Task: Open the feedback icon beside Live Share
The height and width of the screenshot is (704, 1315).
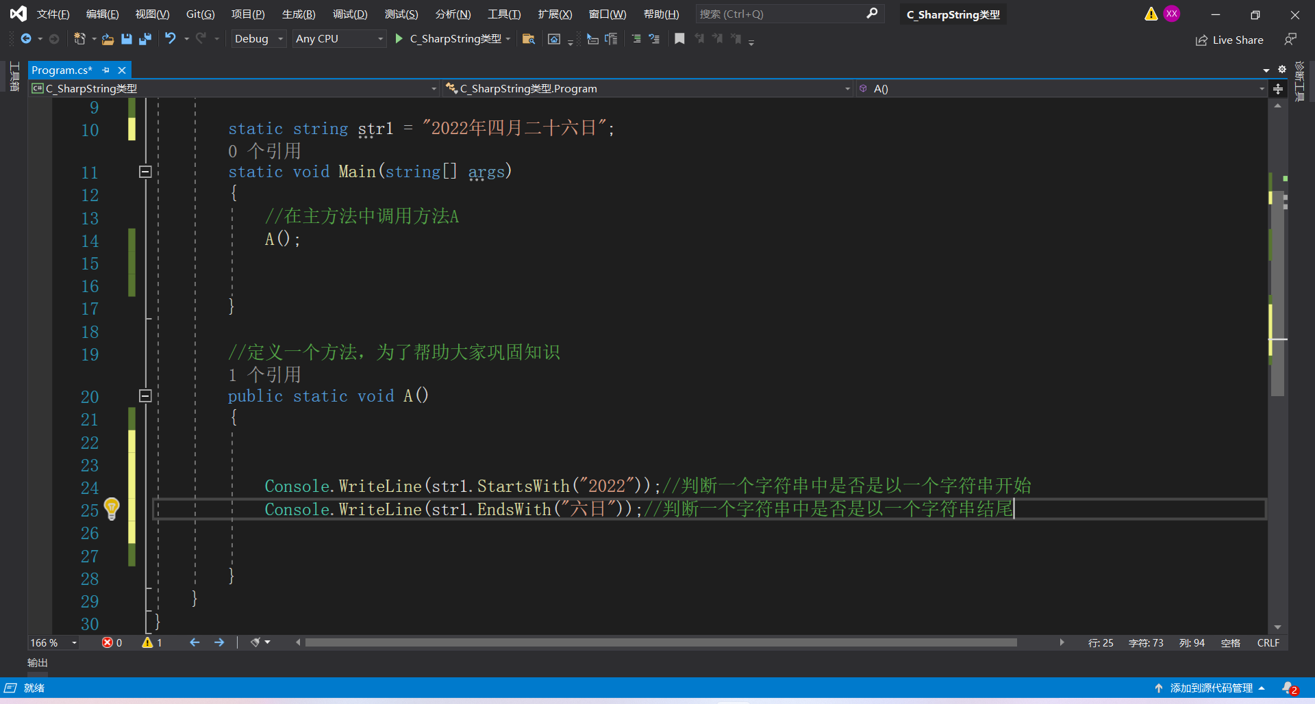Action: 1290,39
